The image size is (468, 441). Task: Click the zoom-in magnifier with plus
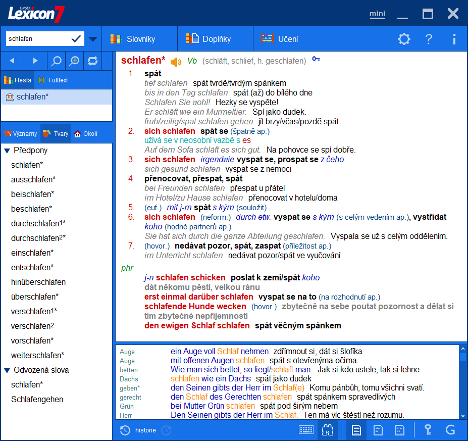click(74, 61)
